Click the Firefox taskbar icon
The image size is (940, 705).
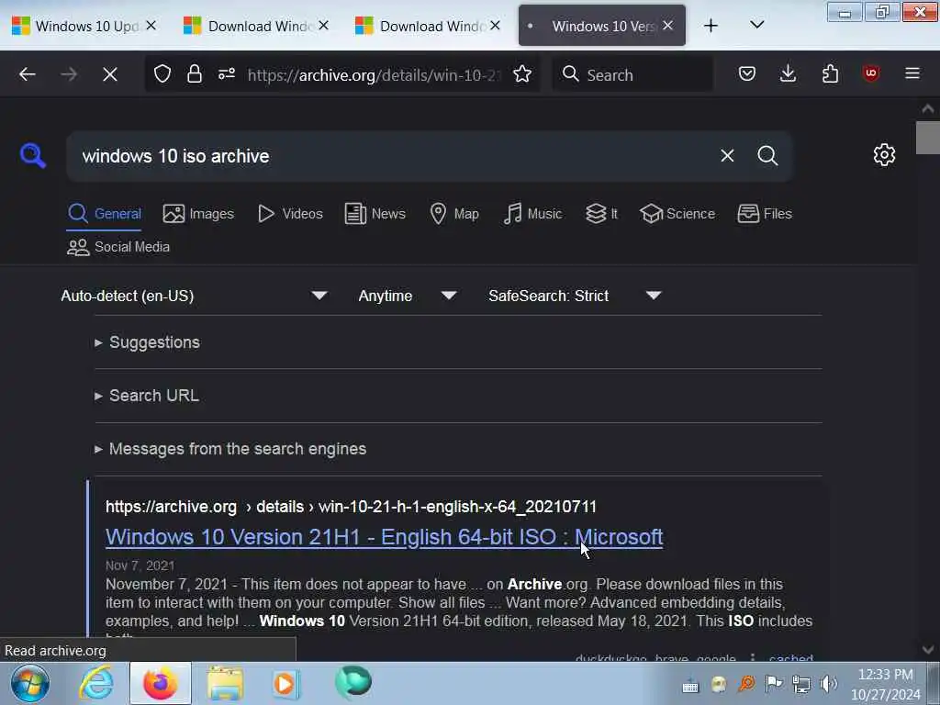(x=161, y=683)
